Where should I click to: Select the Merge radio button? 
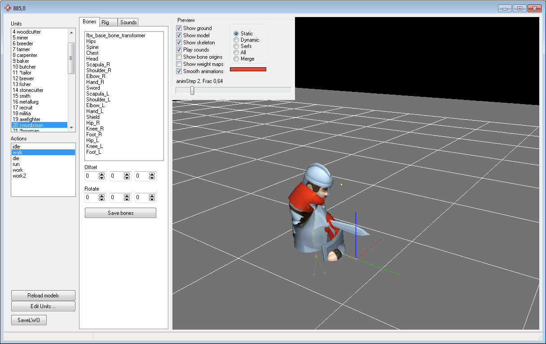[x=236, y=59]
